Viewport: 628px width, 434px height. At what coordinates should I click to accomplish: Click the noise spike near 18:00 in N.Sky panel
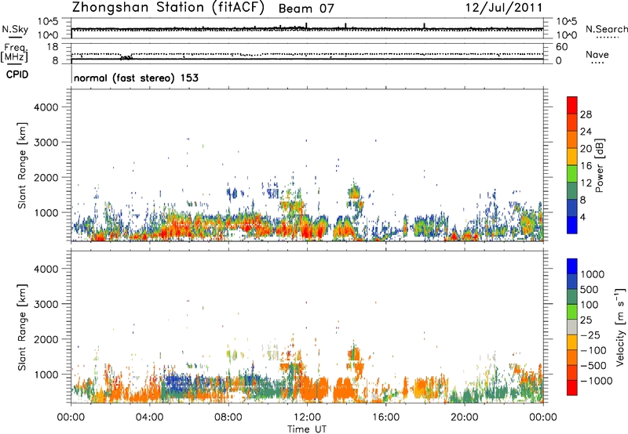424,27
